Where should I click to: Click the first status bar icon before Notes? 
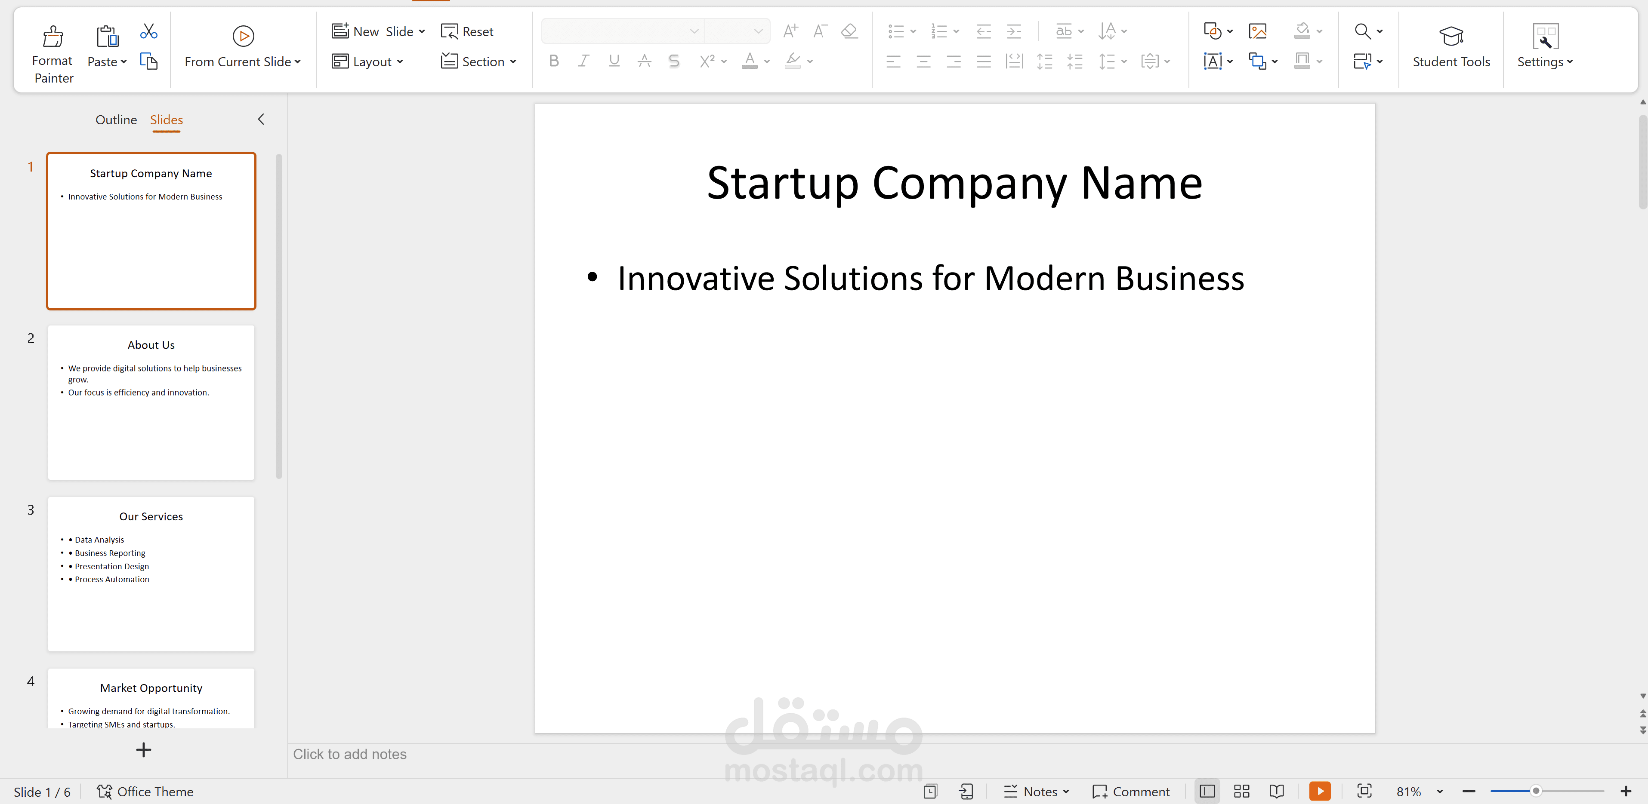tap(930, 791)
